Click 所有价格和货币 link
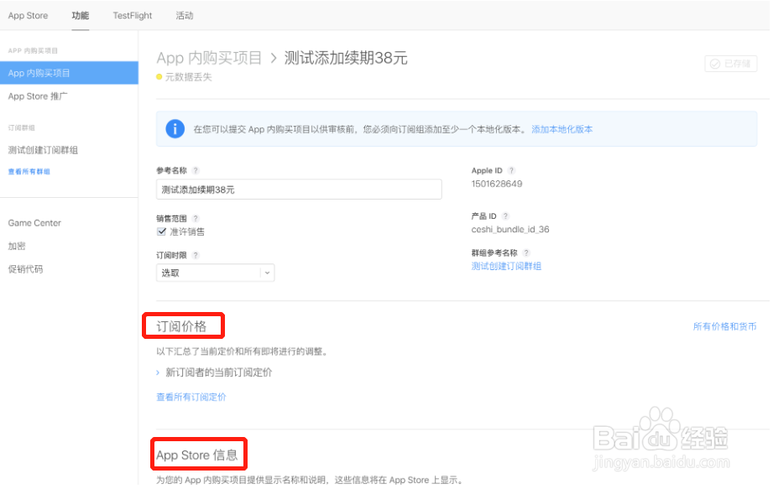Screen dimensions: 773x489 point(724,326)
